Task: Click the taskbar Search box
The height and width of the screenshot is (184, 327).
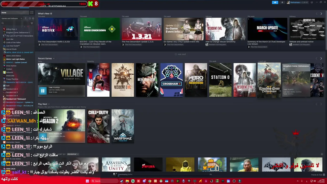Action: (105, 181)
